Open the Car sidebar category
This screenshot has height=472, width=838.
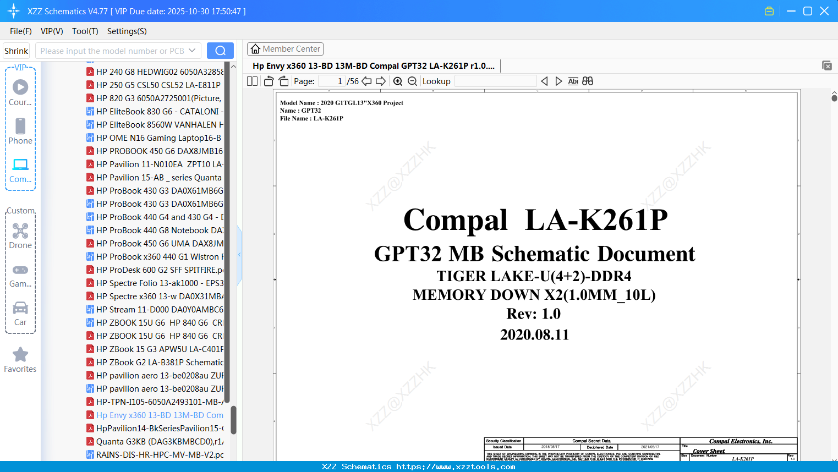tap(20, 314)
